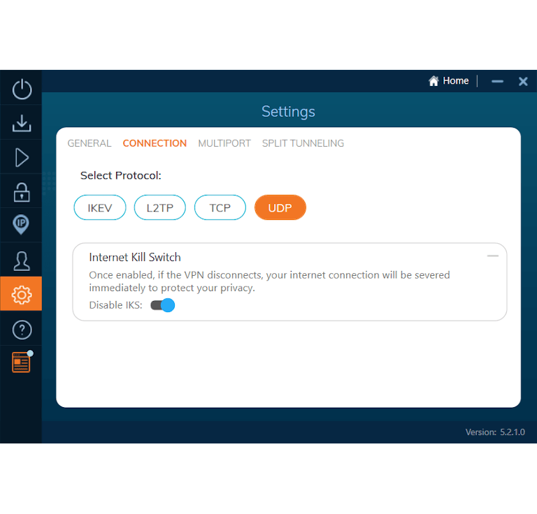The image size is (537, 514).
Task: Choose the TCP protocol
Action: click(x=220, y=207)
